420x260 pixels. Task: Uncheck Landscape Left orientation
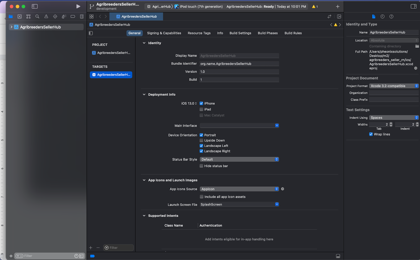(x=201, y=146)
